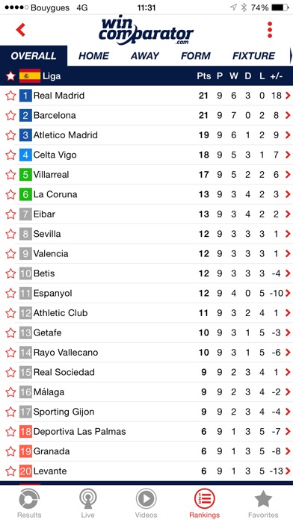Expand Barcelona row with red chevron

point(288,115)
